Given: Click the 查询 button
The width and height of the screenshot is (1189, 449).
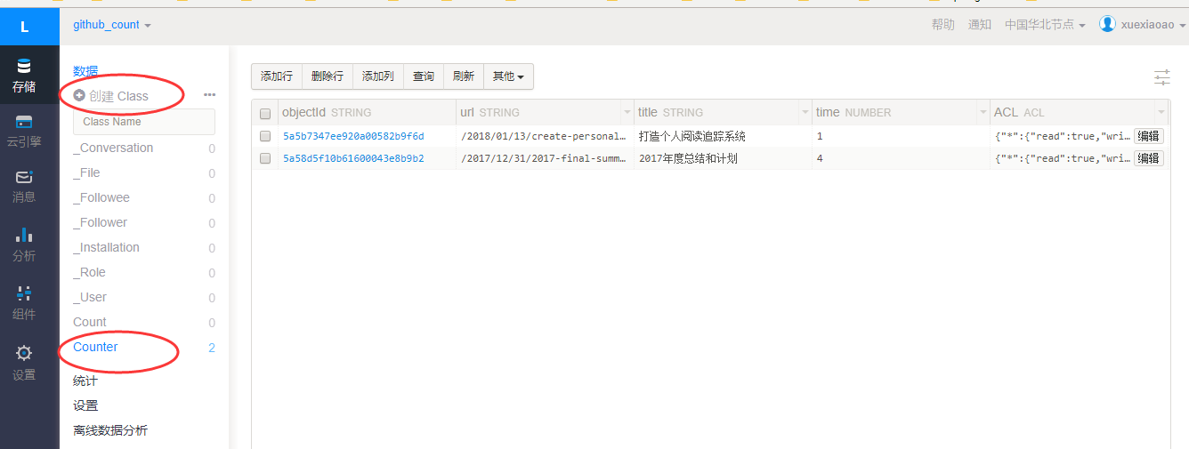Looking at the screenshot, I should [424, 76].
